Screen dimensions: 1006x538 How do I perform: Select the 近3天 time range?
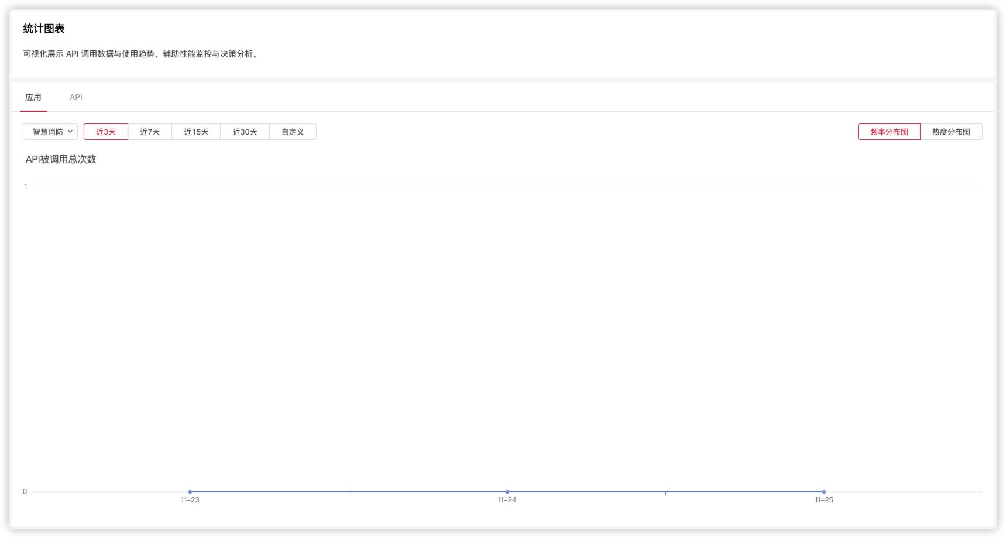pyautogui.click(x=106, y=132)
